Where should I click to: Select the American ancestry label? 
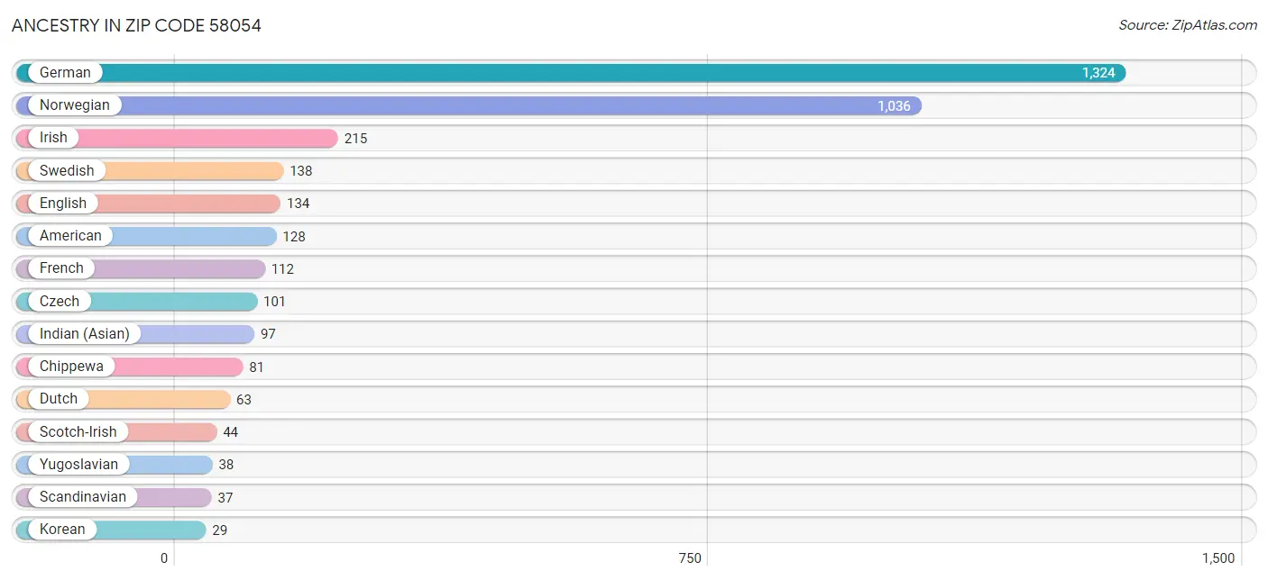tap(70, 236)
